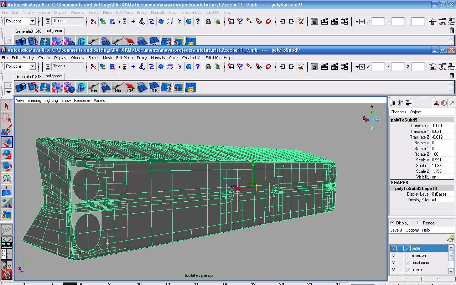Choose the Soft Modification tool

point(7,191)
